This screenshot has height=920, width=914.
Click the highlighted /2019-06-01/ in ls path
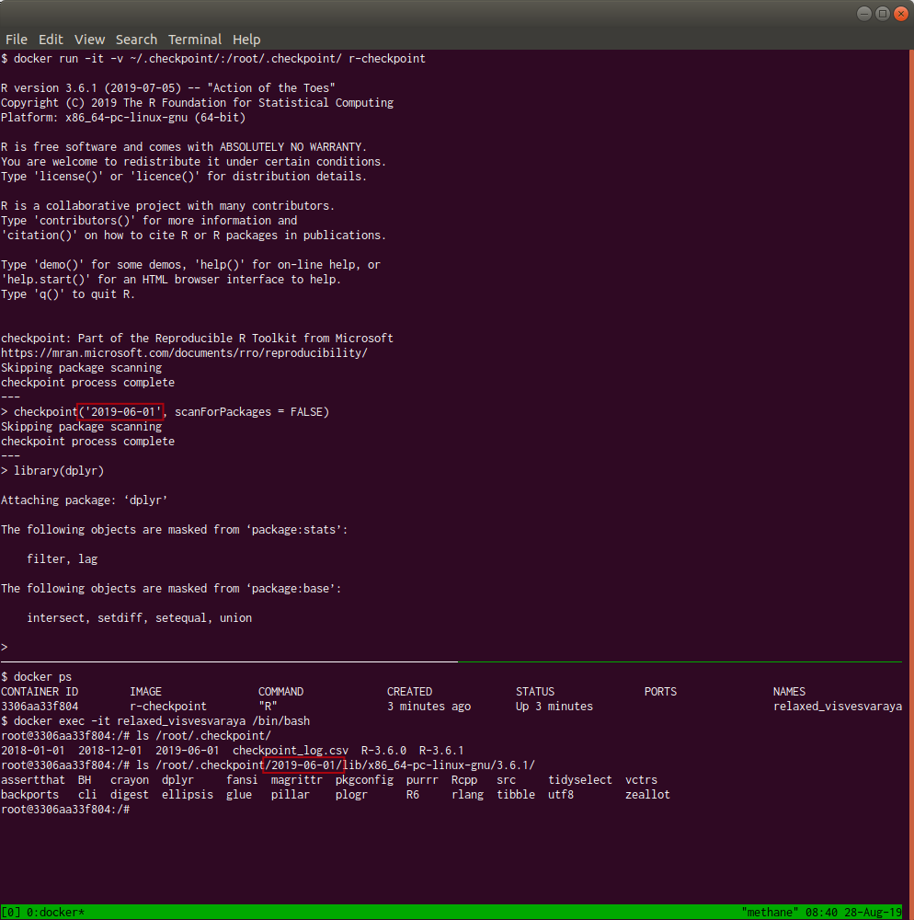coord(303,765)
